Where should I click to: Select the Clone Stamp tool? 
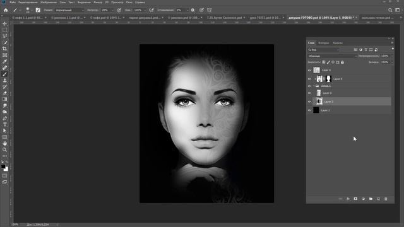coord(4,81)
